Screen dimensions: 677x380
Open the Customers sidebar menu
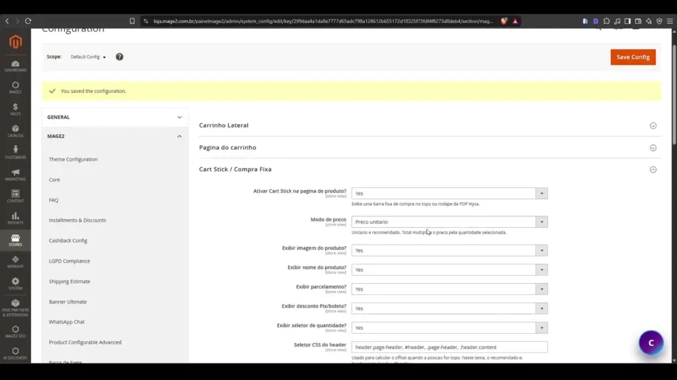16,153
